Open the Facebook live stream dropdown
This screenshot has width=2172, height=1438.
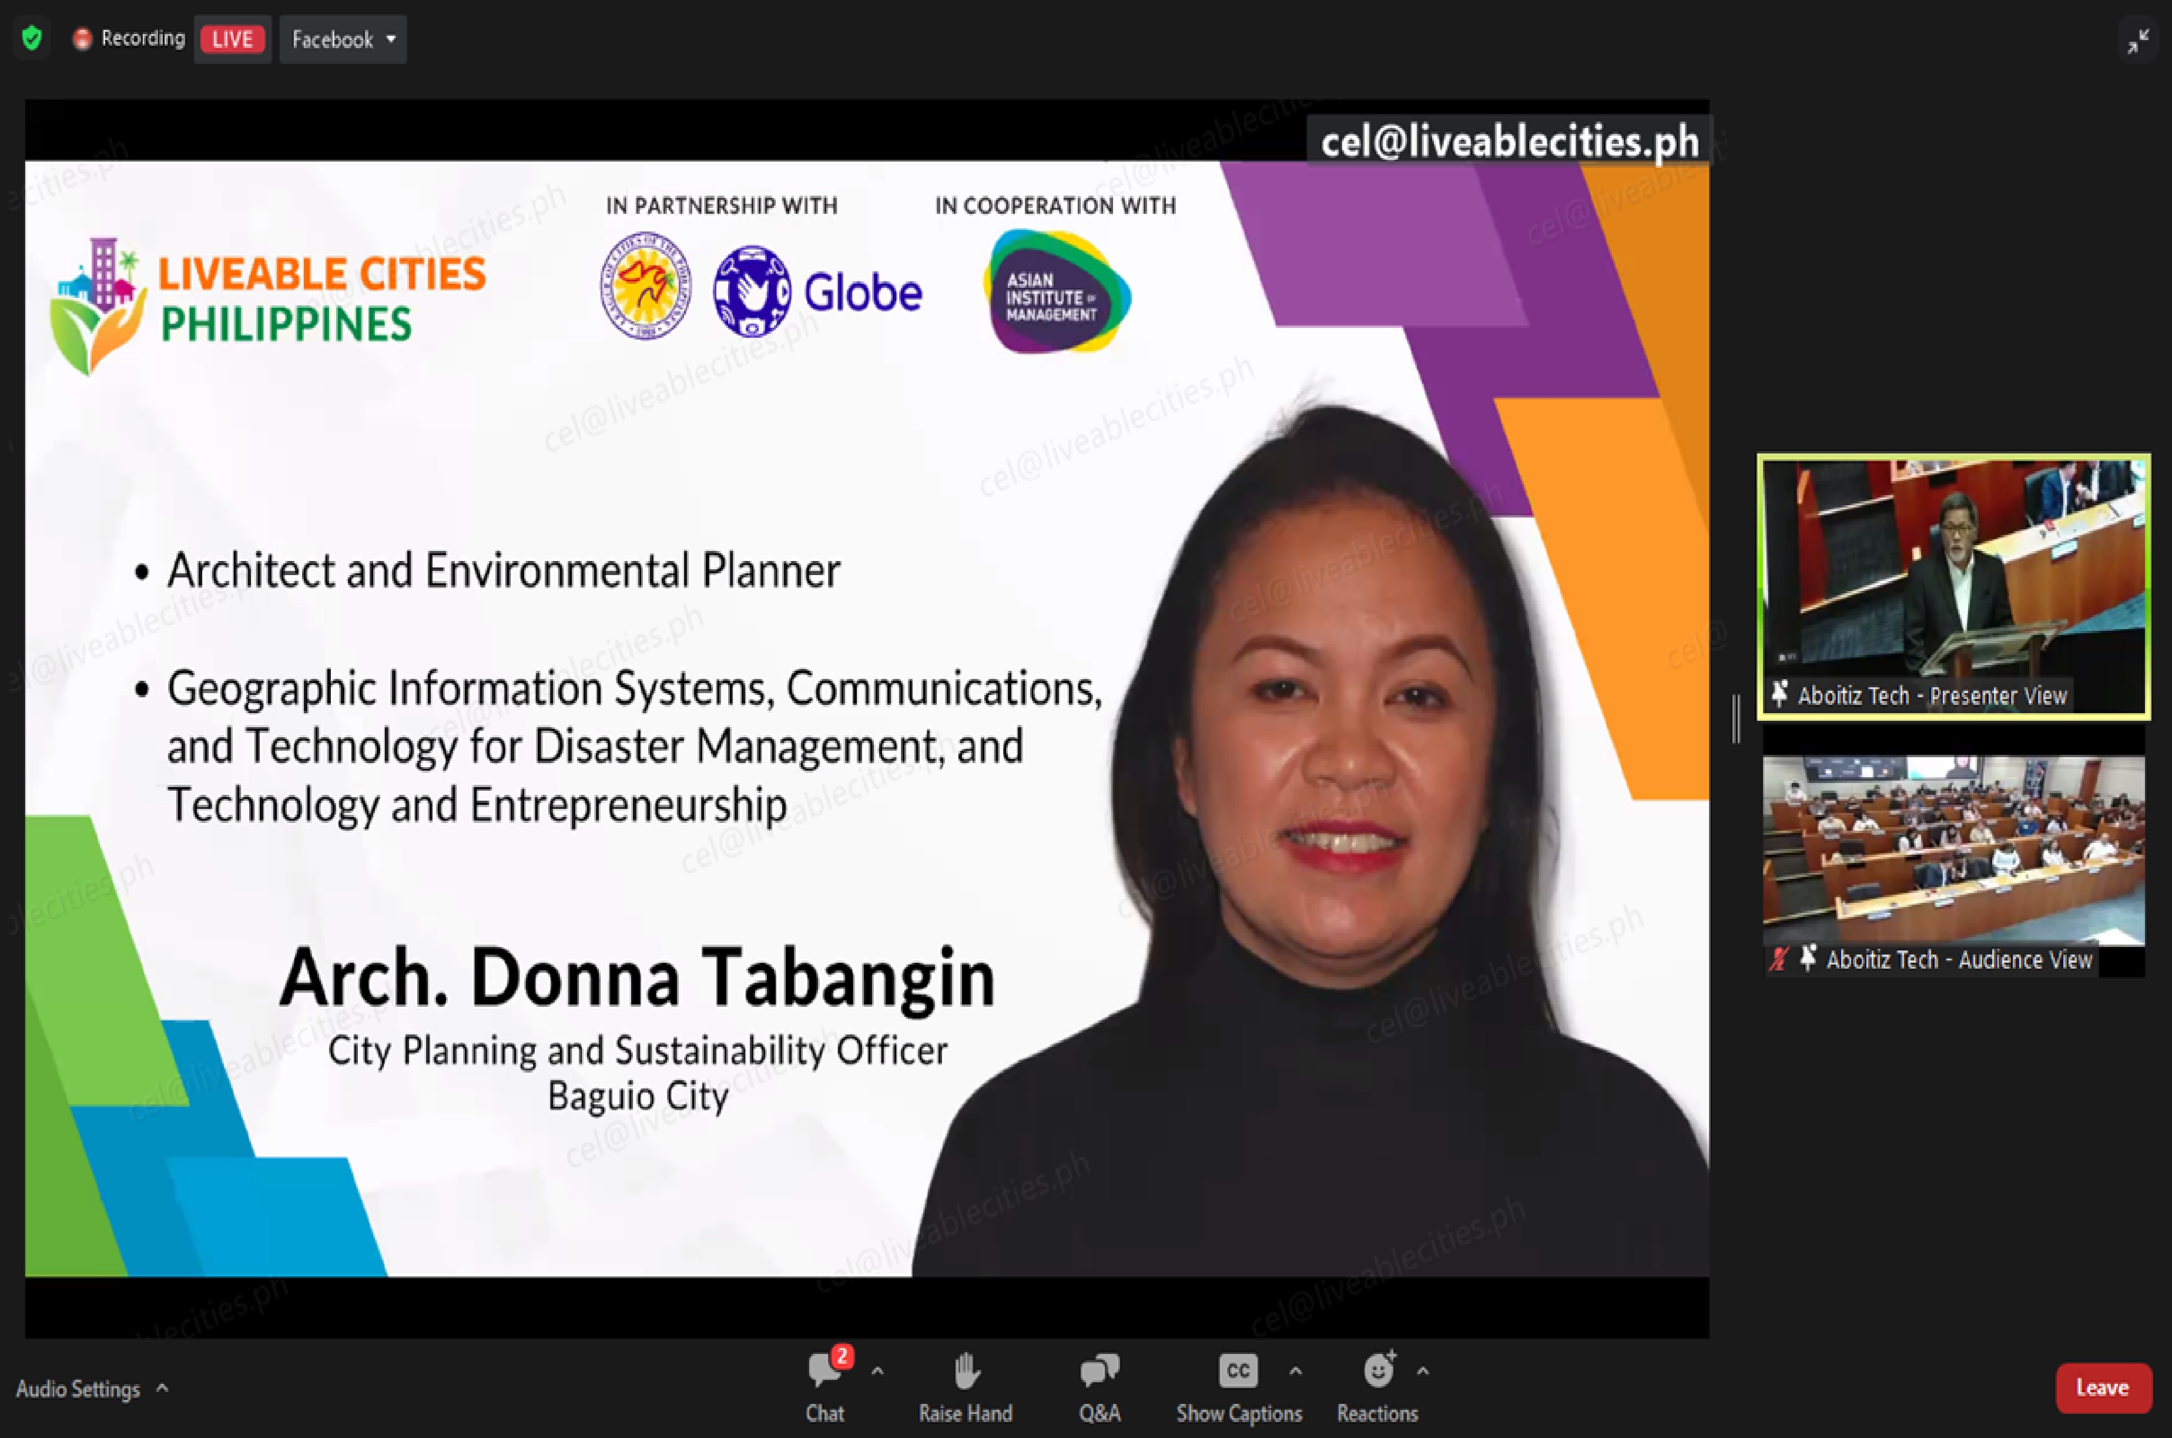(x=343, y=39)
